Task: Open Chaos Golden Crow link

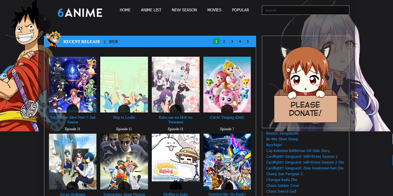Action: point(283,185)
